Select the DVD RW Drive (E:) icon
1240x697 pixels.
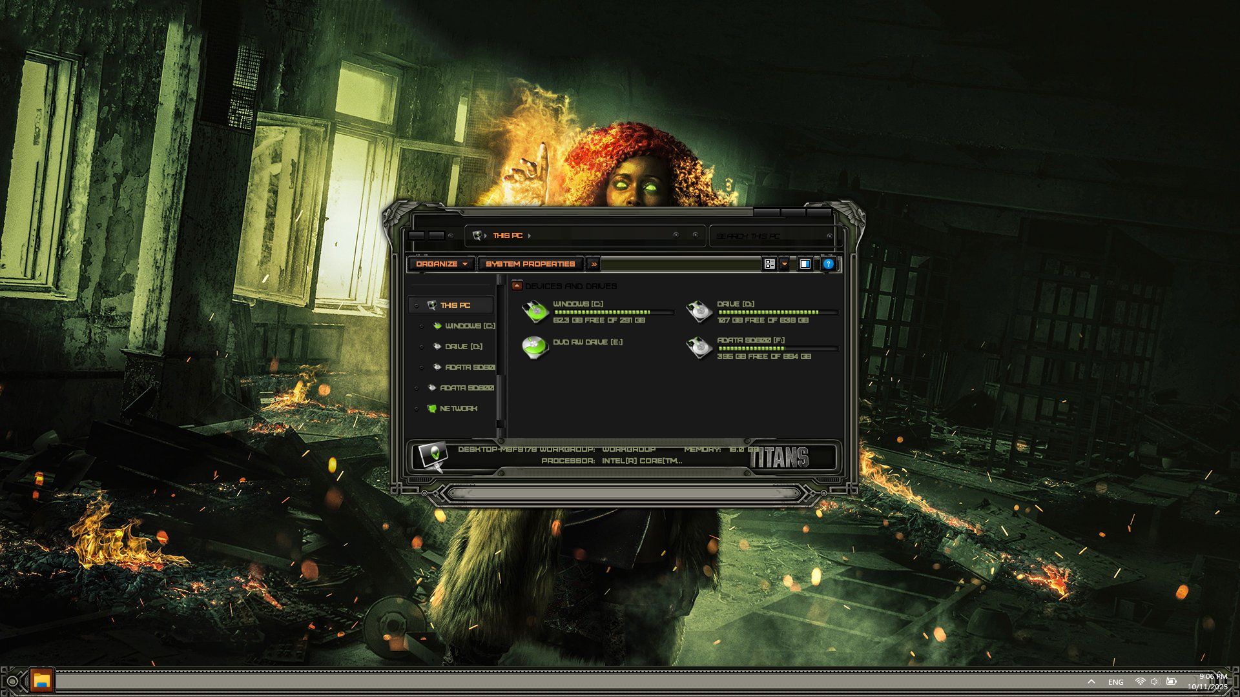click(535, 348)
